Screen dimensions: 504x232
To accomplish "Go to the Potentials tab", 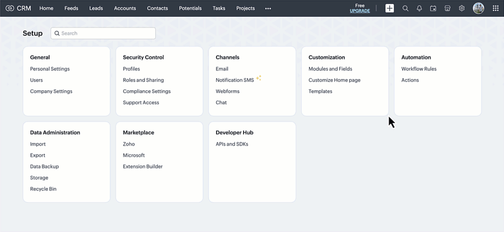I will coord(190,8).
